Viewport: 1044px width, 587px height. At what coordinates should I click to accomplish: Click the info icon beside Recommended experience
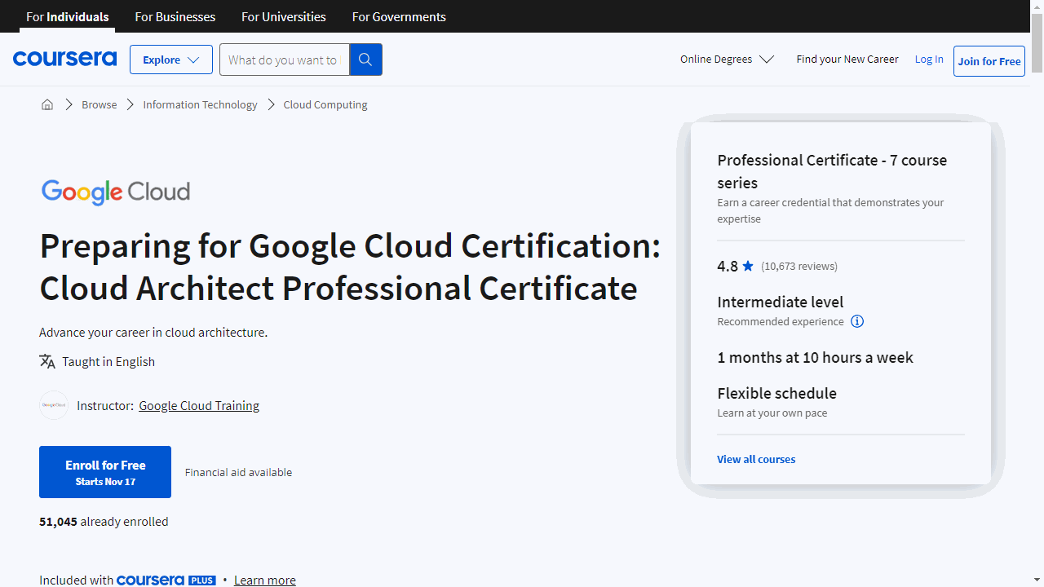click(x=857, y=321)
